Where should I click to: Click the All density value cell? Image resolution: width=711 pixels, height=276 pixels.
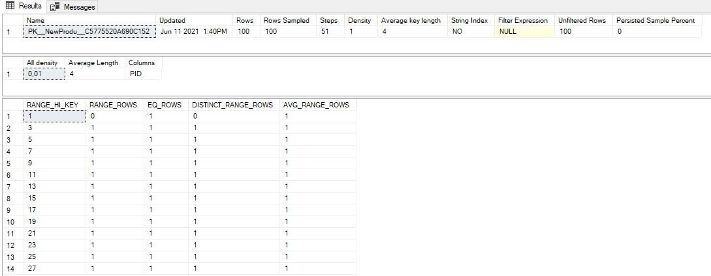coord(43,74)
